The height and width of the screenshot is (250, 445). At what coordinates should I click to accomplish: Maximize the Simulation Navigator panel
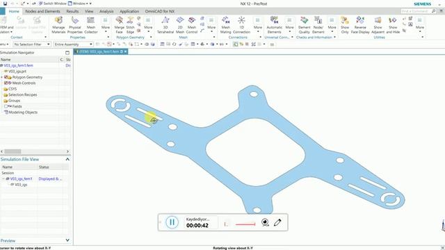point(67,53)
